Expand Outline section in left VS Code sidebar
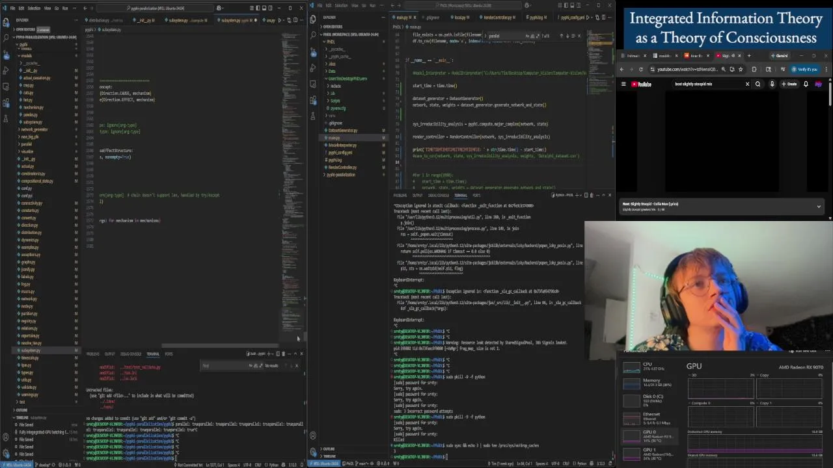Image resolution: width=833 pixels, height=468 pixels. pyautogui.click(x=21, y=410)
